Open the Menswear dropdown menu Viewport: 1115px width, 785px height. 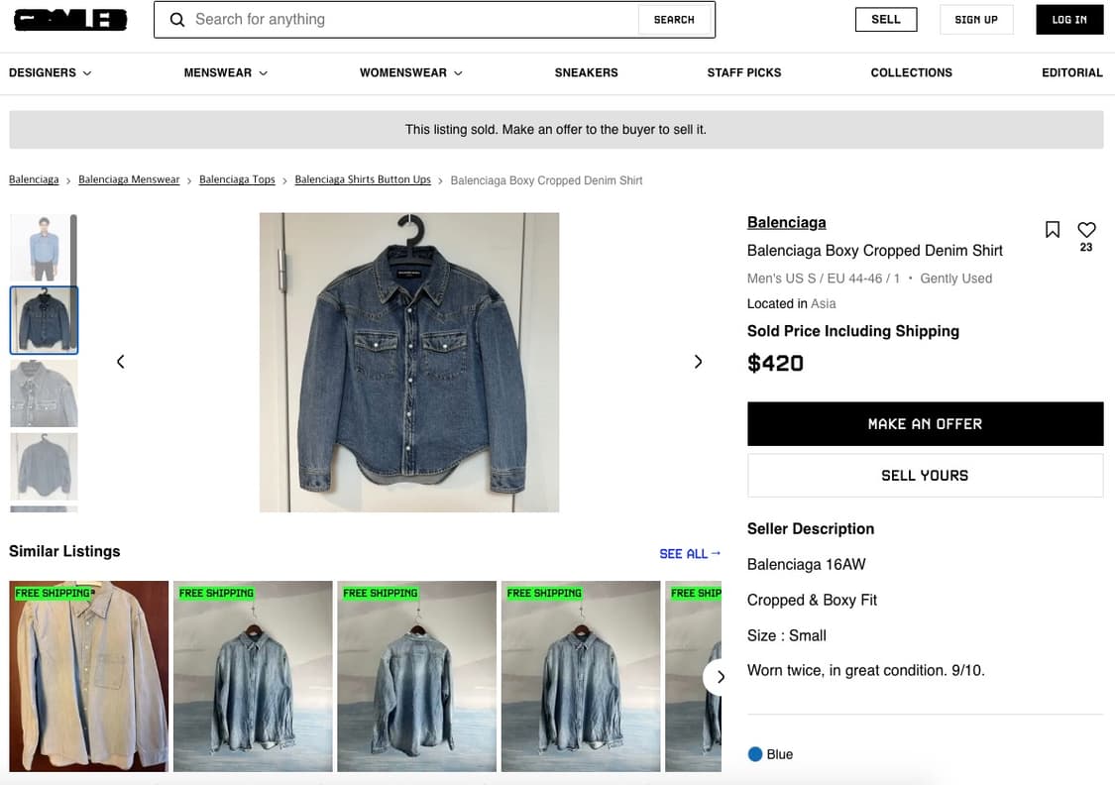(x=225, y=72)
